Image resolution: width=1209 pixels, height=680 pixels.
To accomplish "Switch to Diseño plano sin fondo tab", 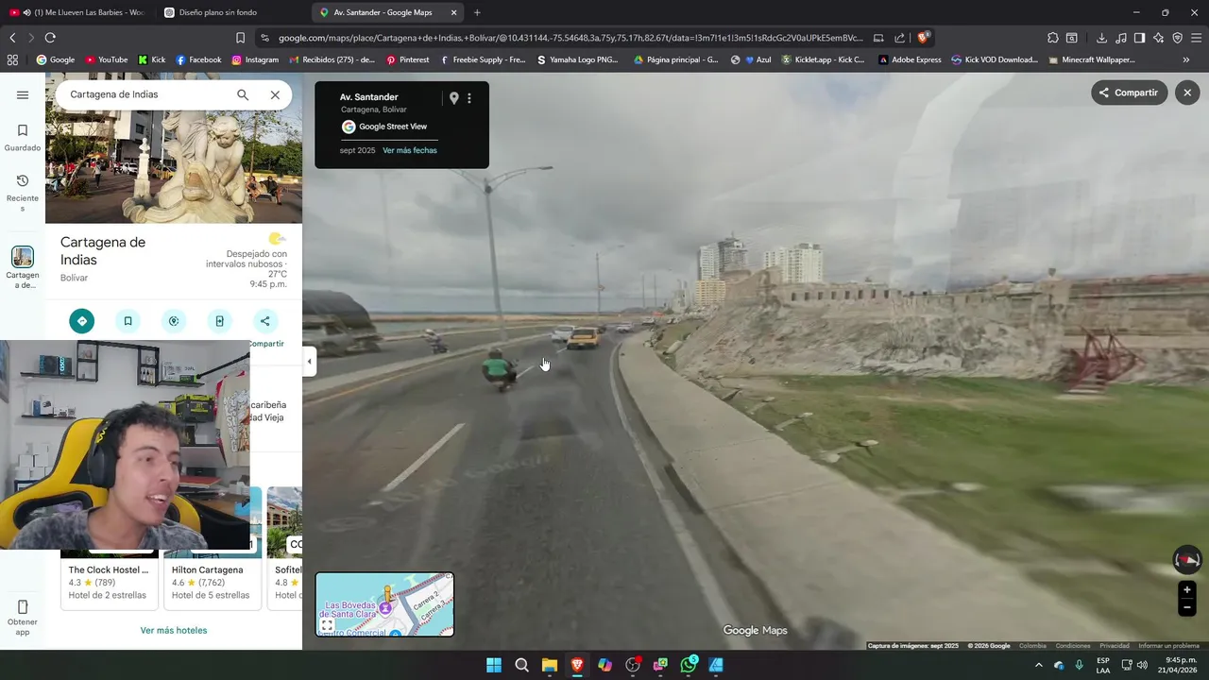I will [217, 12].
